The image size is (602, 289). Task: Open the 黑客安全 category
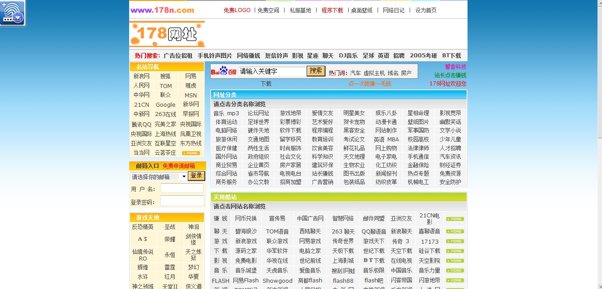354,131
